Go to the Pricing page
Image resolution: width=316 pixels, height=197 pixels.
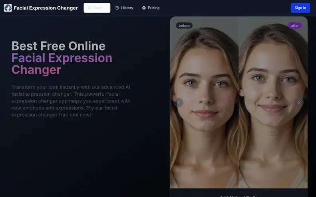click(151, 8)
